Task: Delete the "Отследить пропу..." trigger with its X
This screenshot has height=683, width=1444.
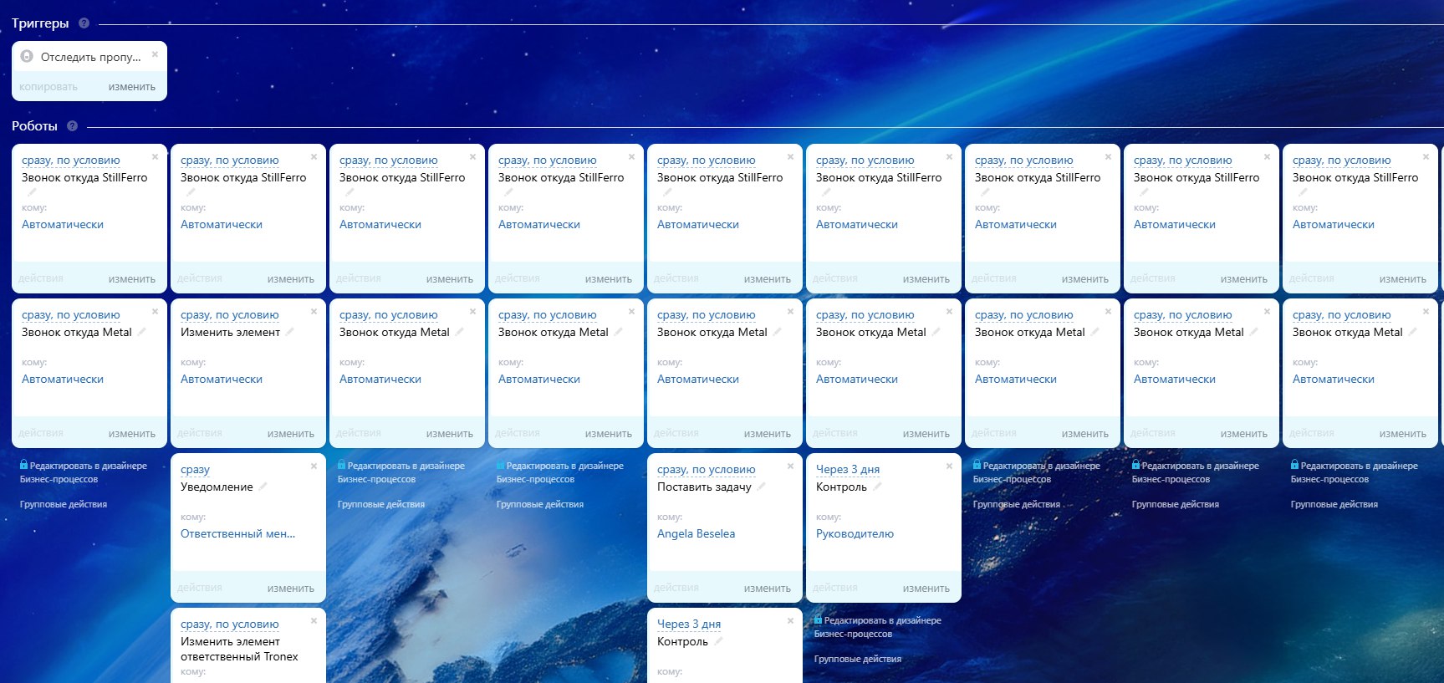Action: [155, 54]
